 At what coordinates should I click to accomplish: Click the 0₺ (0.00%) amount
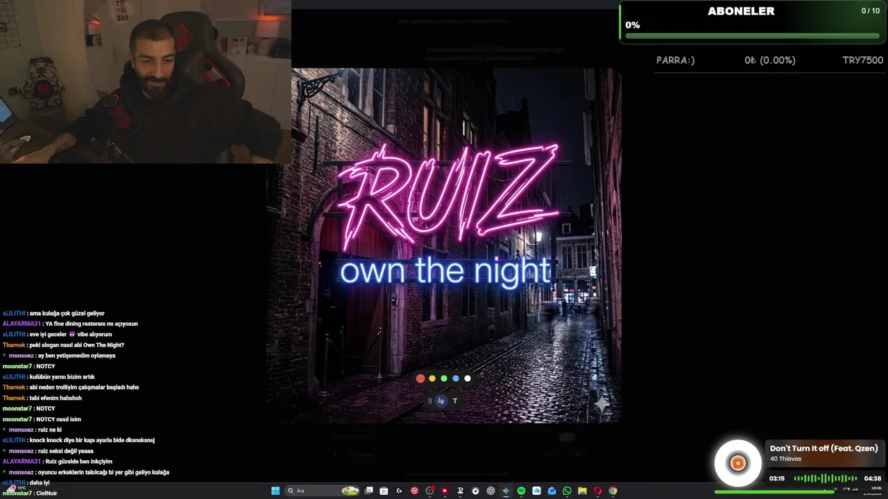click(x=769, y=60)
